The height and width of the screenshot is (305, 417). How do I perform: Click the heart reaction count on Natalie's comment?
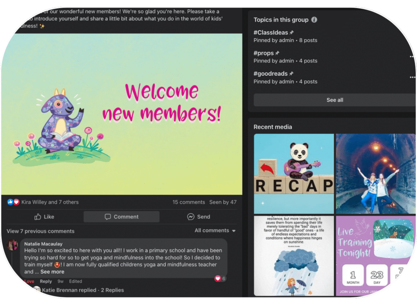220,279
